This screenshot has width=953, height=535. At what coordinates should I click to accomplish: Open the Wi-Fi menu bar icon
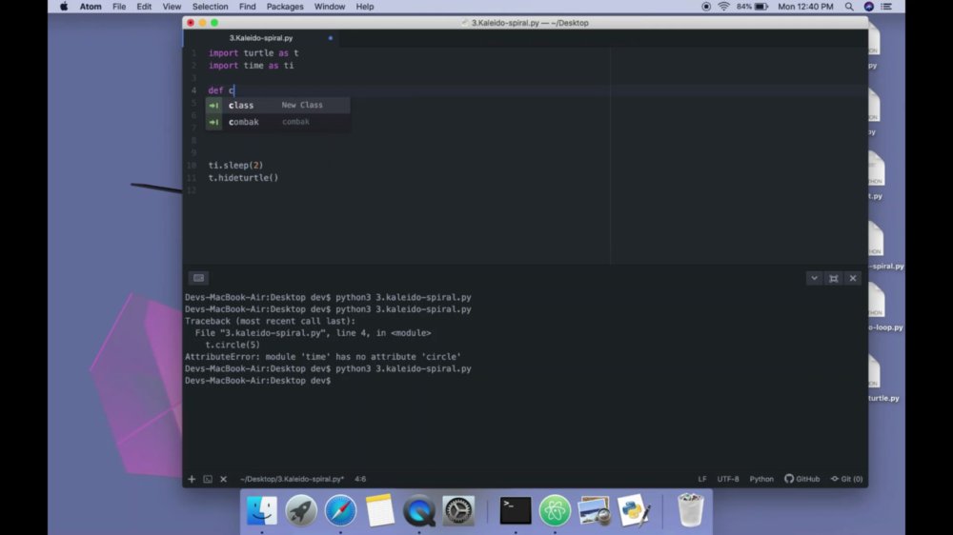[723, 7]
